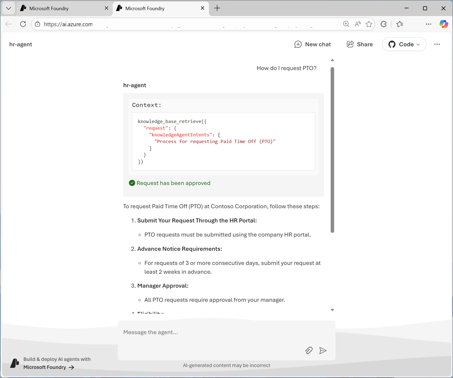The height and width of the screenshot is (378, 453).
Task: Refresh the ai.azure.com page
Action: point(23,24)
